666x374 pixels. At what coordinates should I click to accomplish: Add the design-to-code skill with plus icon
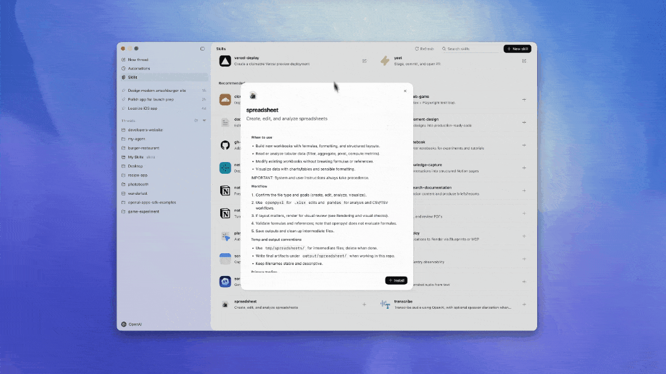click(524, 122)
